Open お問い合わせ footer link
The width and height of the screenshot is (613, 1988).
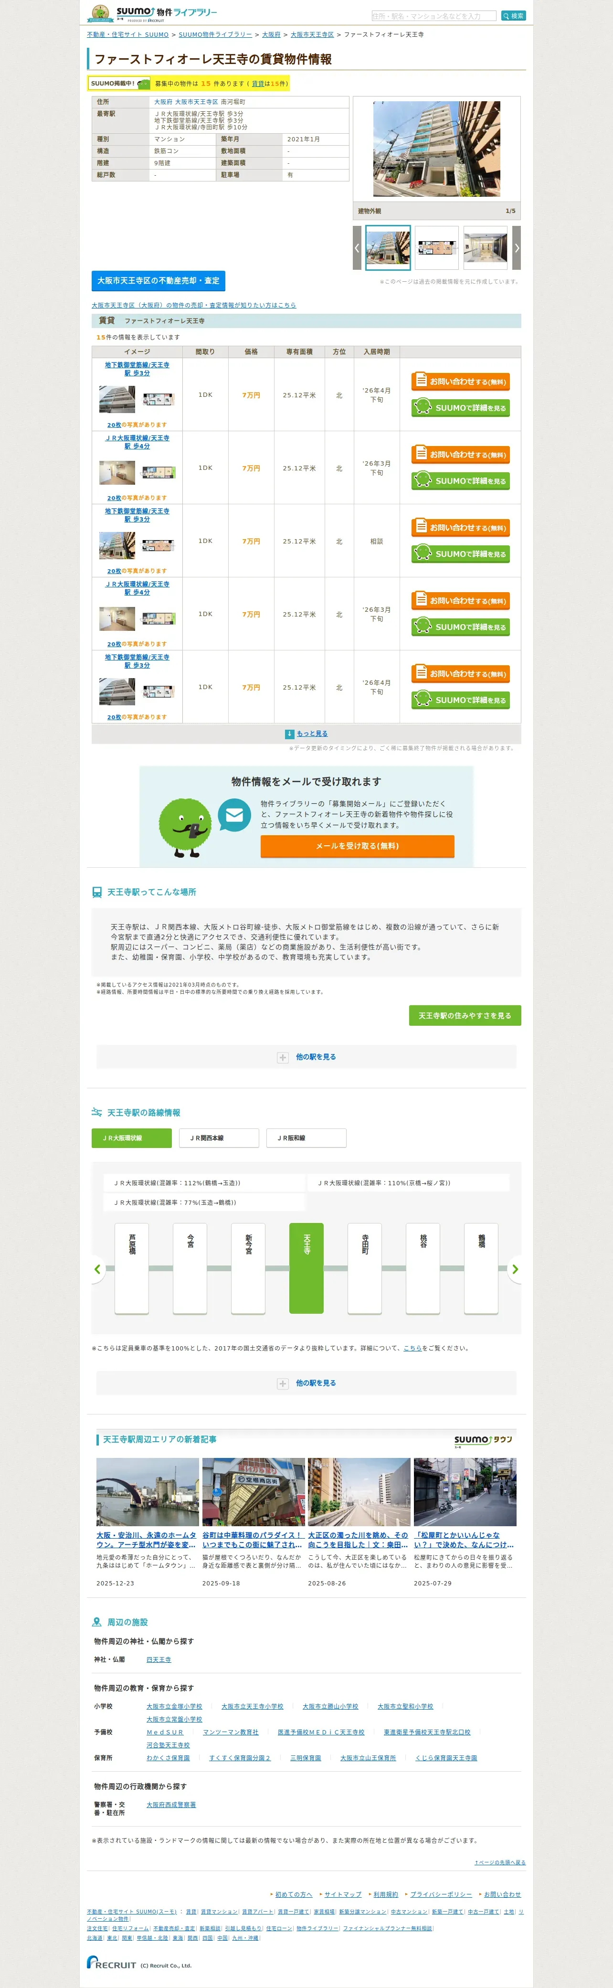coord(503,1894)
